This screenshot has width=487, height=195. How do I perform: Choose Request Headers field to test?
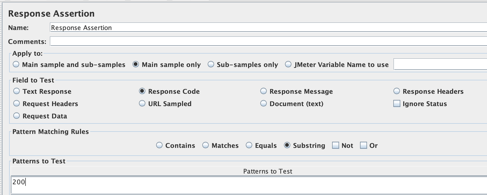click(17, 104)
